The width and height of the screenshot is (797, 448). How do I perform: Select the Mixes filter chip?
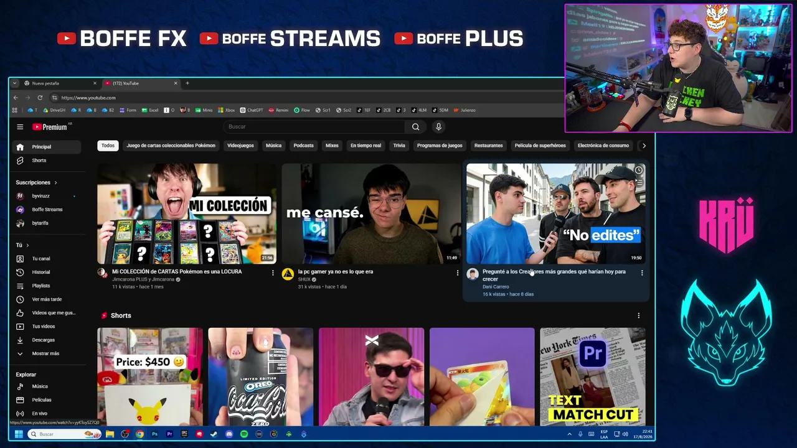point(332,146)
